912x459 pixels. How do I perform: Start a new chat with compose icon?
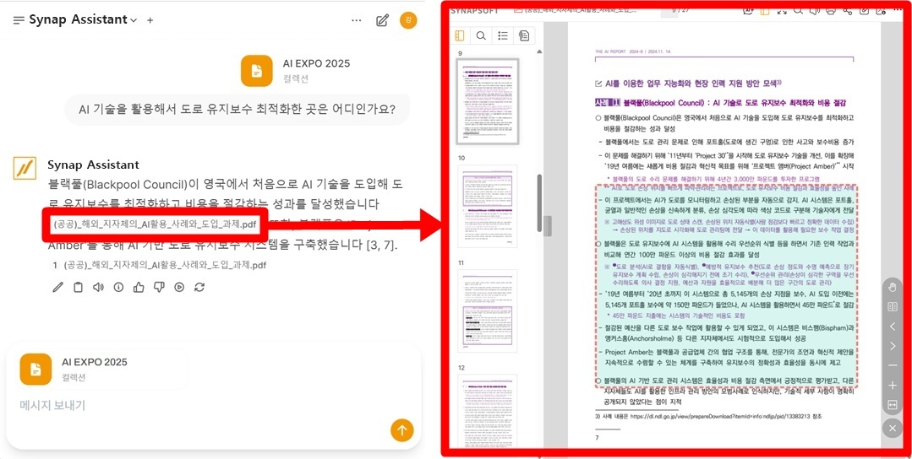382,20
